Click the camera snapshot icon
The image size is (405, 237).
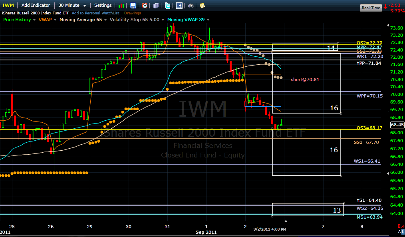pyautogui.click(x=191, y=6)
